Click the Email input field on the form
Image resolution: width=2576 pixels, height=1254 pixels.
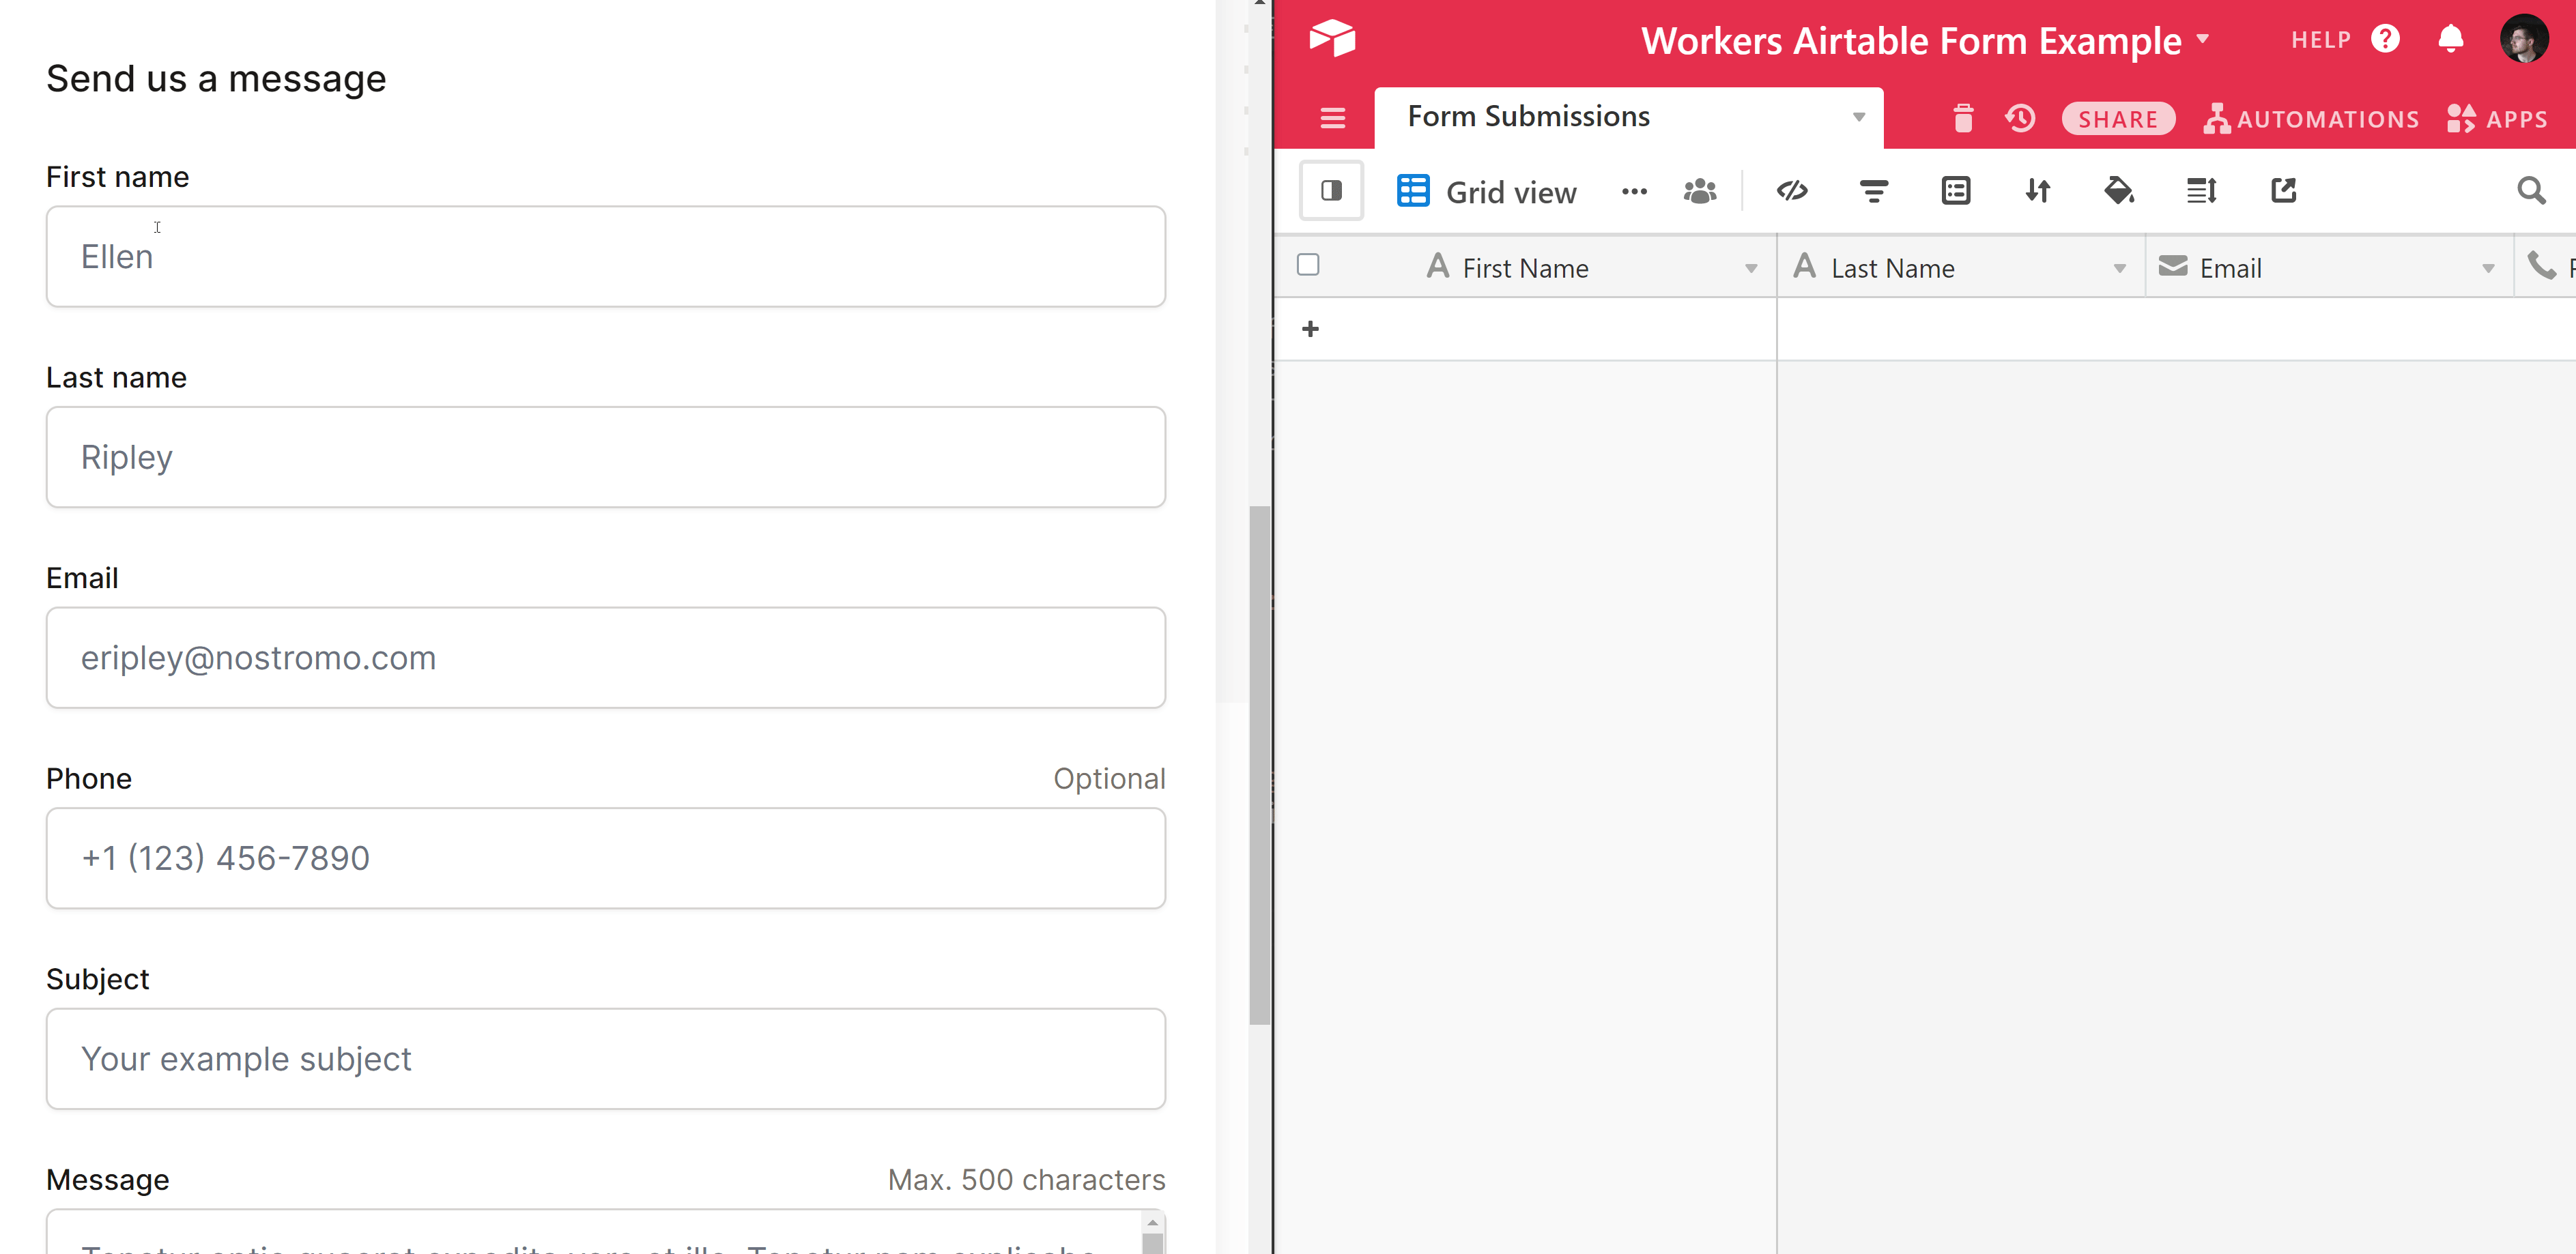[606, 658]
